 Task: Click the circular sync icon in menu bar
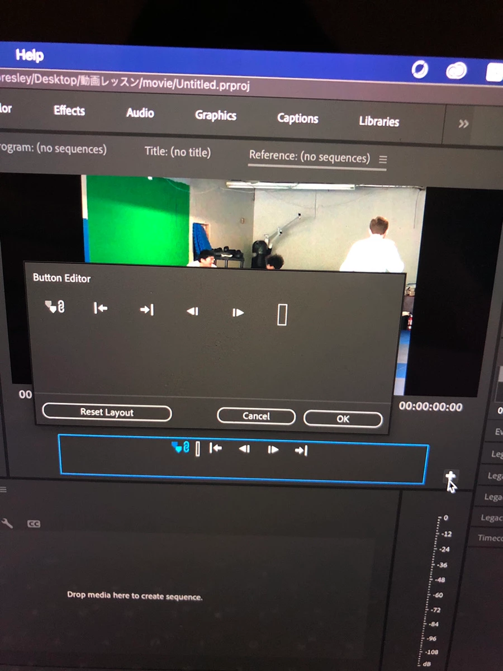[x=420, y=69]
